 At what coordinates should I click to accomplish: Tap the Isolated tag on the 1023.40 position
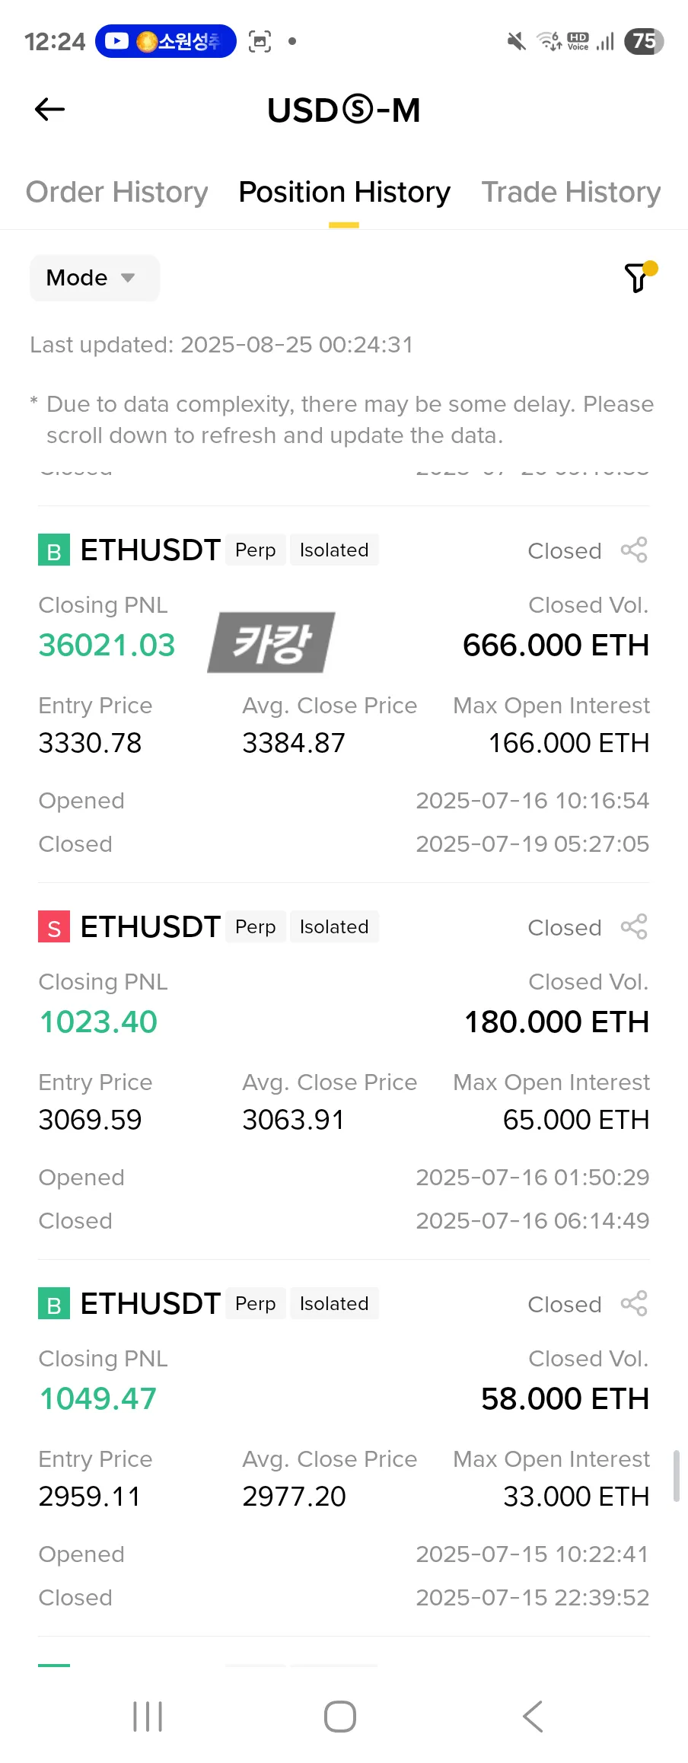[x=334, y=926]
